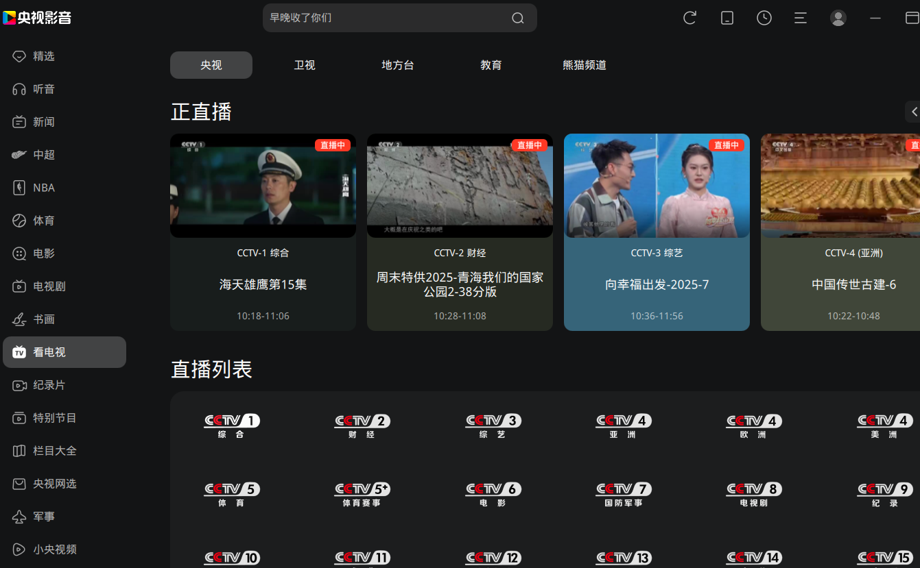The width and height of the screenshot is (920, 568).
Task: Open CCTV-8 电视剧 channel logo
Action: pos(754,494)
